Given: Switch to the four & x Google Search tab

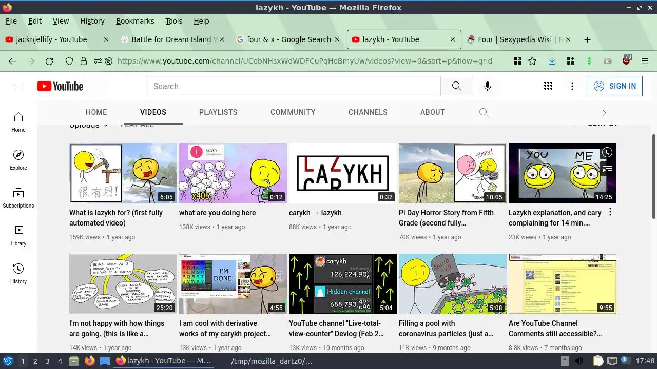Looking at the screenshot, I should [x=288, y=39].
